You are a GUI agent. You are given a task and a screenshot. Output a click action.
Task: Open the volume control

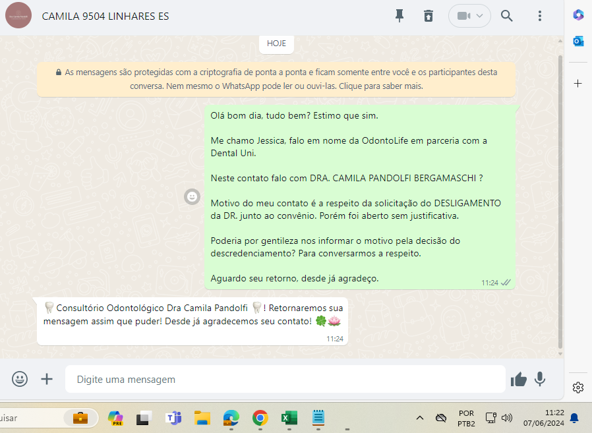coord(507,418)
